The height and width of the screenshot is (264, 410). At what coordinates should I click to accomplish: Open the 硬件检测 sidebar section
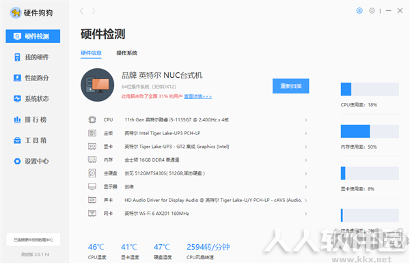coord(33,36)
